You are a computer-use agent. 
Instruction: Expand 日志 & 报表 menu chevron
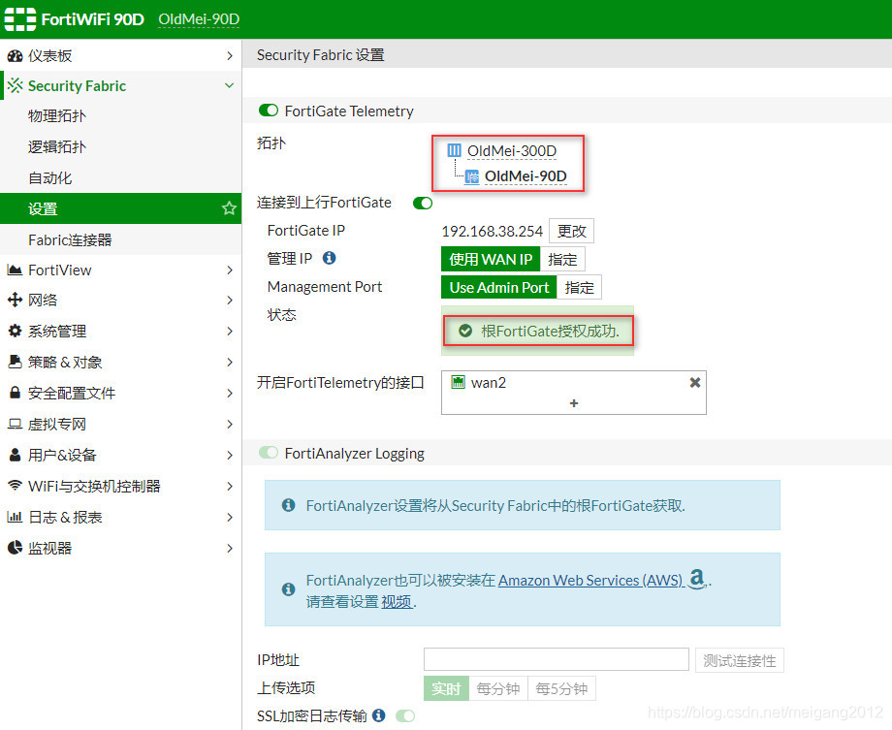229,517
